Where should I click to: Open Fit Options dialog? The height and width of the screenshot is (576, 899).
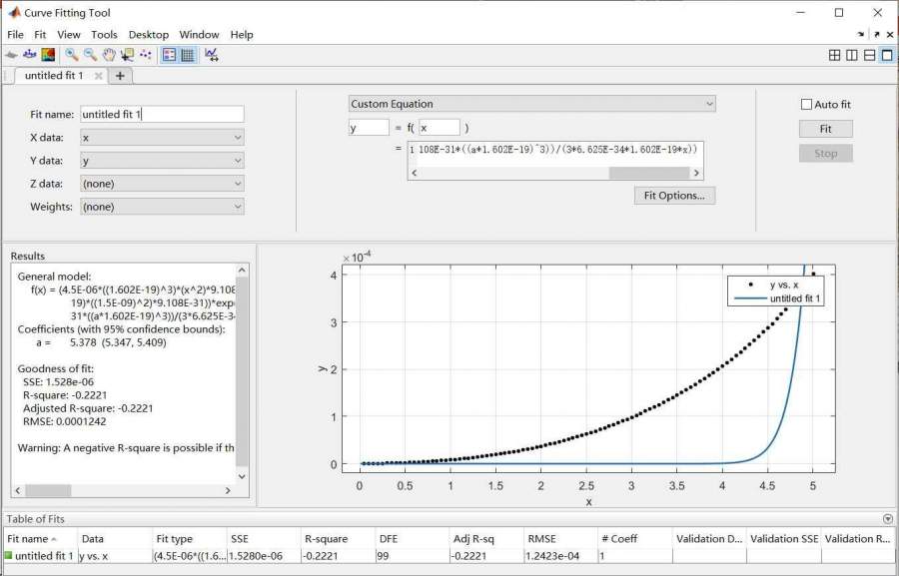[x=674, y=196]
